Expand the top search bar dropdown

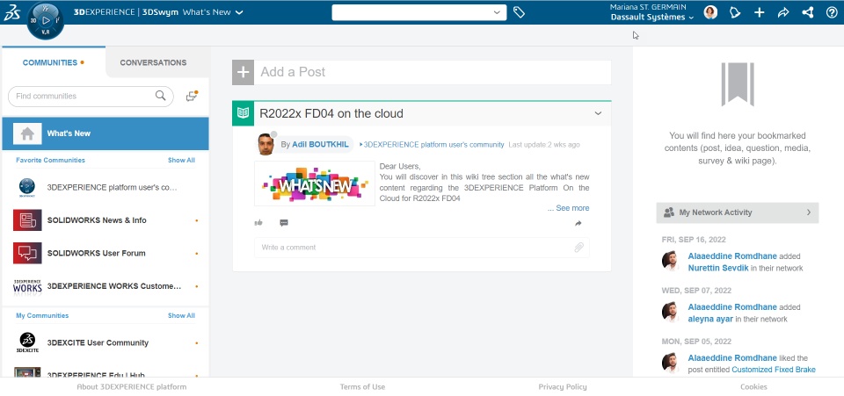pyautogui.click(x=497, y=12)
